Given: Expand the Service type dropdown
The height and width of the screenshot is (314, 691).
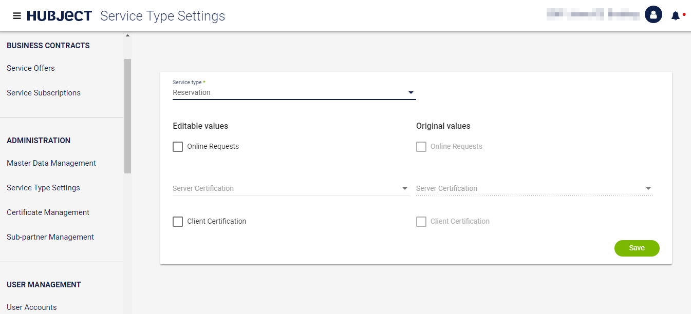Looking at the screenshot, I should [294, 93].
